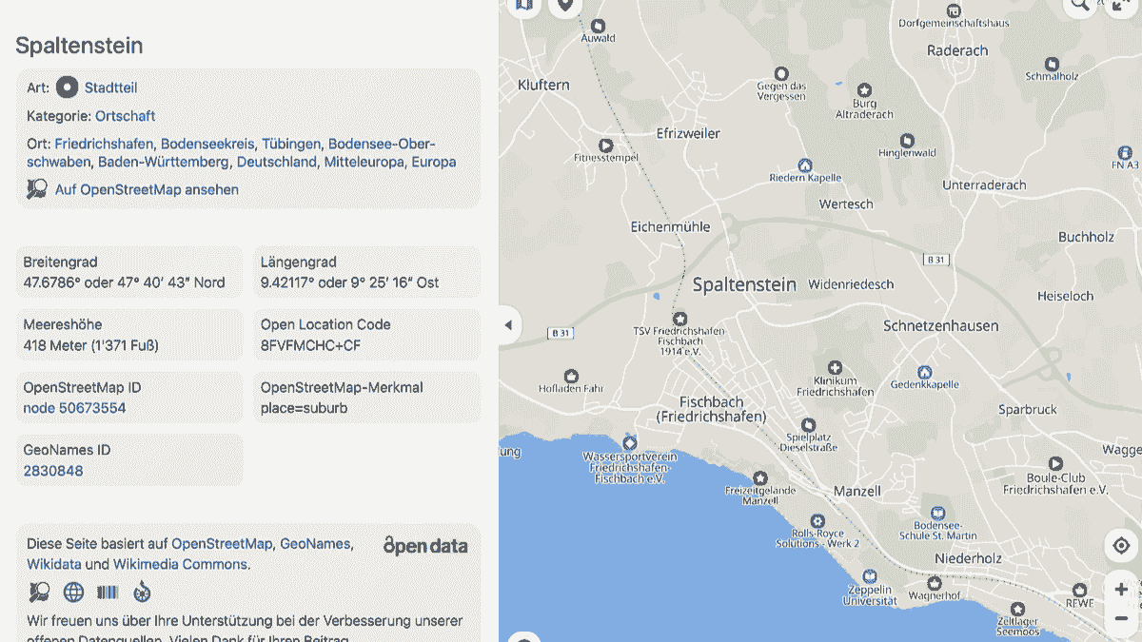This screenshot has height=642, width=1142.
Task: Select the Zeppelin Universität marker
Action: click(x=870, y=576)
